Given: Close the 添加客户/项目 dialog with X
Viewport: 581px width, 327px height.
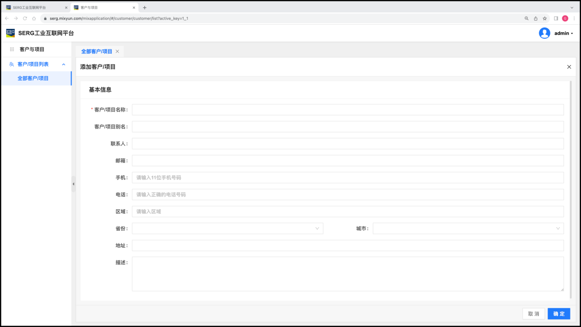Looking at the screenshot, I should tap(569, 67).
